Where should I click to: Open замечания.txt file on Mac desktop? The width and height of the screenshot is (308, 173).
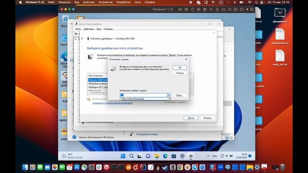click(x=280, y=37)
